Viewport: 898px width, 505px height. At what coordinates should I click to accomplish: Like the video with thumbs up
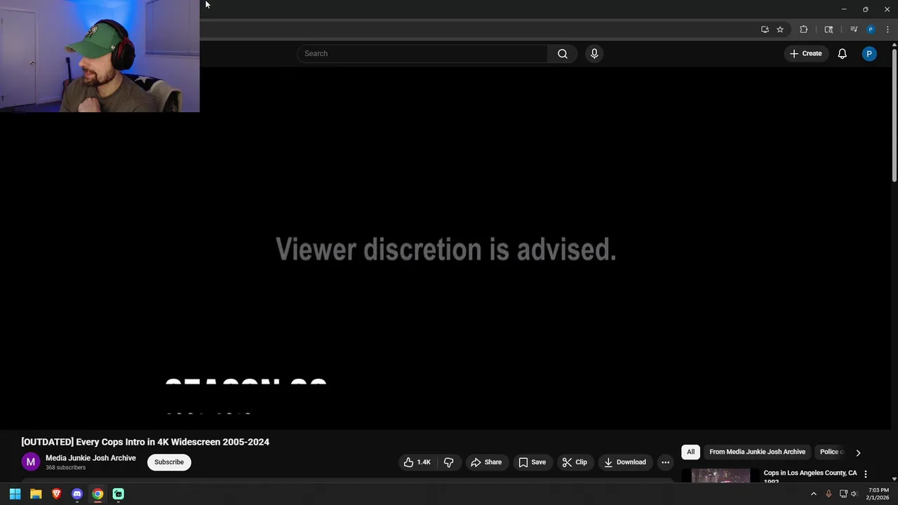[x=417, y=462]
